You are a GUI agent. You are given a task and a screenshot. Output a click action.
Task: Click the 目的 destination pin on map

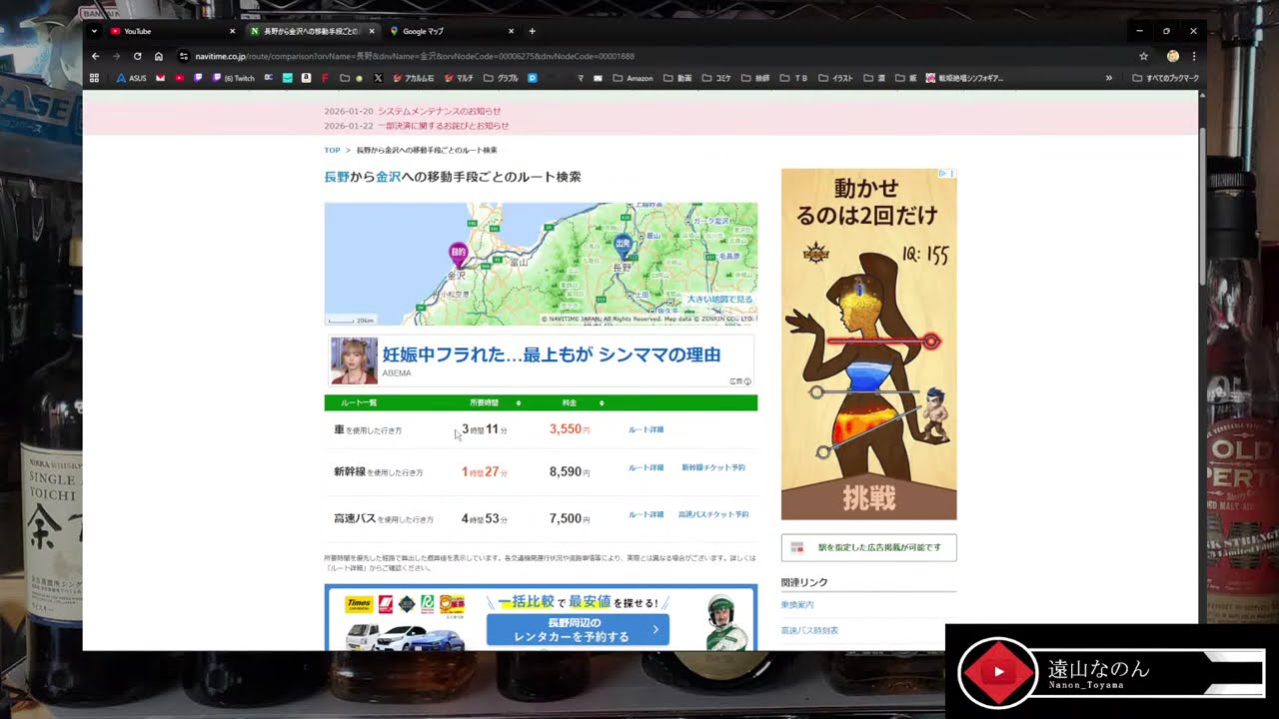(458, 254)
